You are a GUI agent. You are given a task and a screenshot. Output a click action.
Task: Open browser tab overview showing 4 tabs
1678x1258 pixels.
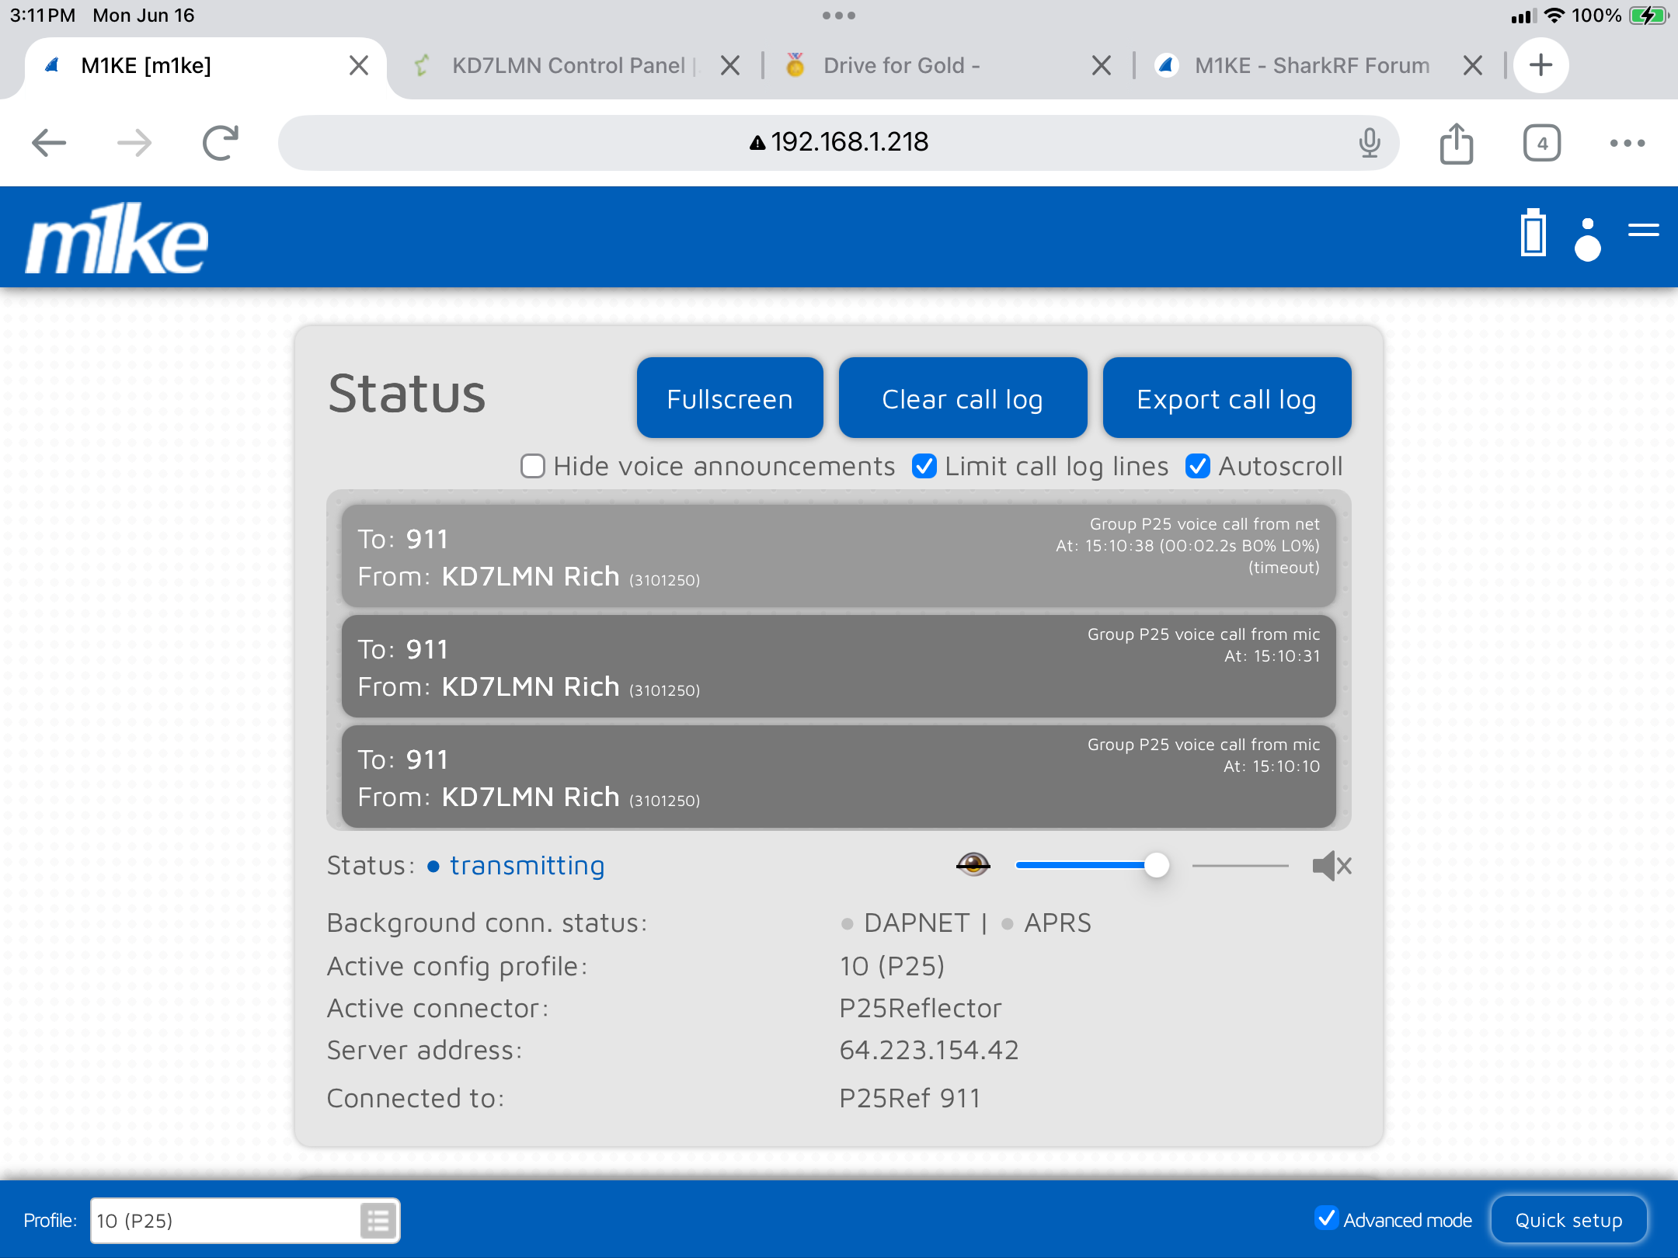[1541, 143]
